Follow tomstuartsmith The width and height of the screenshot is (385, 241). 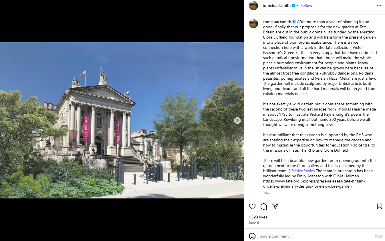(306, 5)
